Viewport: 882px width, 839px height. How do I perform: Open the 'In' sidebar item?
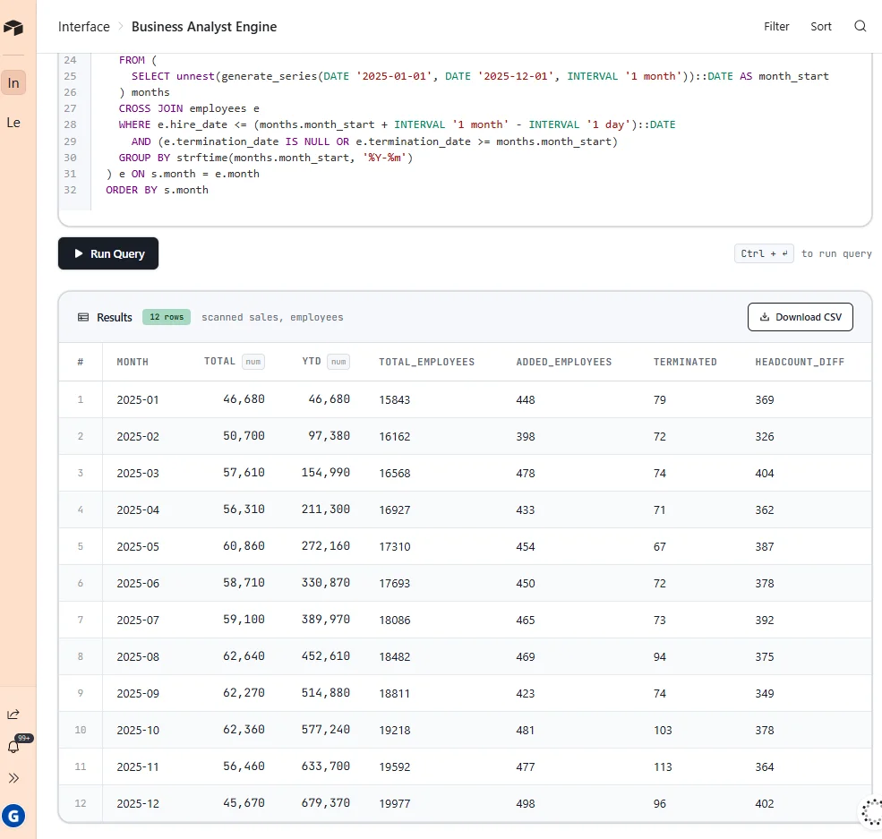point(13,82)
